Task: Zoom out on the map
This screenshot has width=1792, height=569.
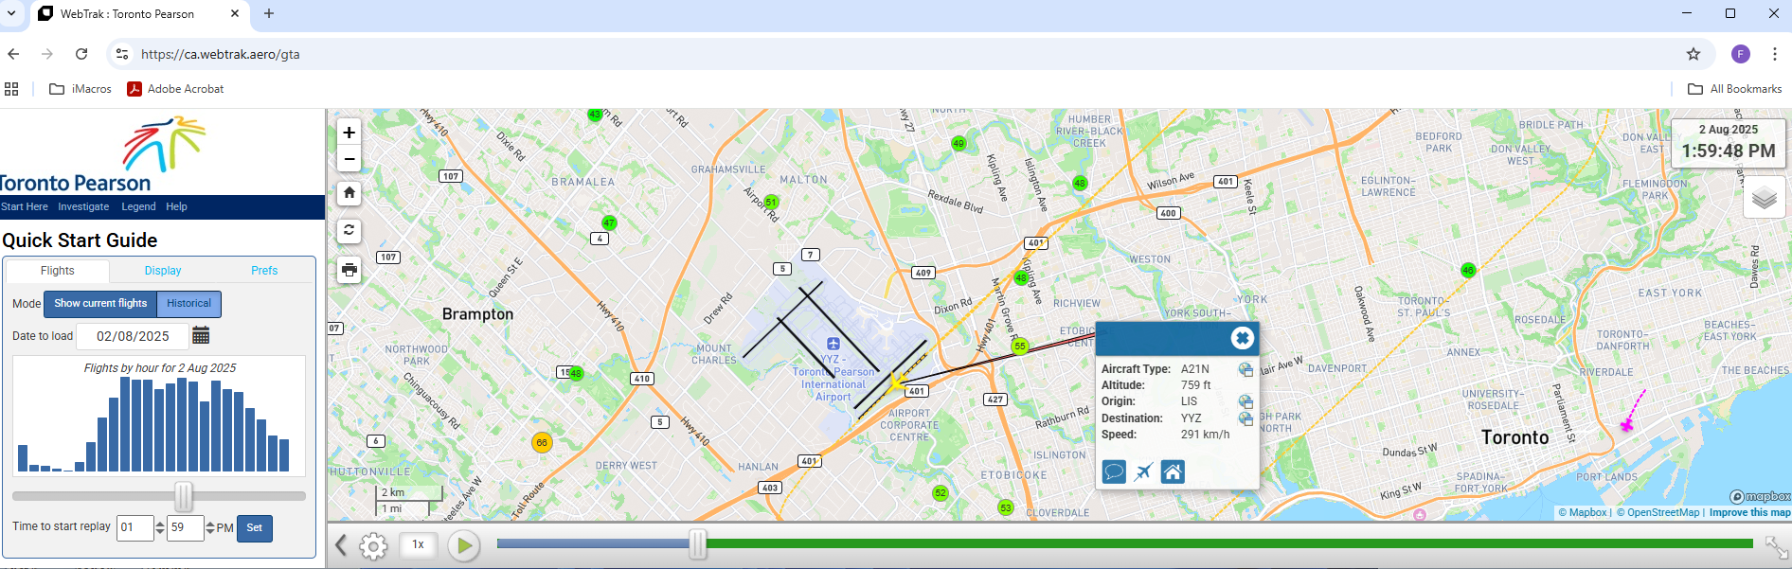Action: [349, 159]
